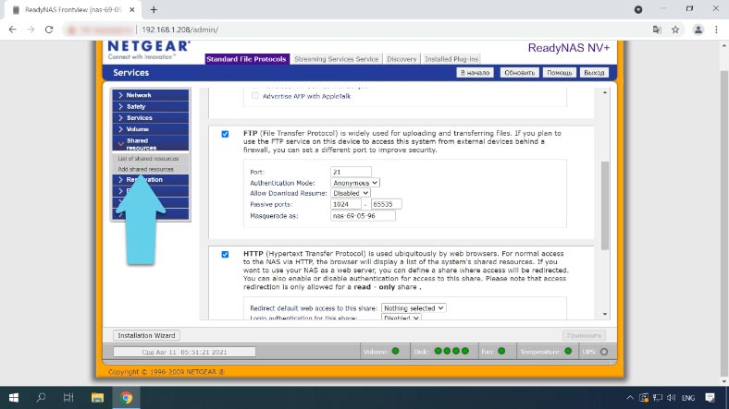Switch to Standard File Protocols tab
729x409 pixels.
[x=246, y=59]
